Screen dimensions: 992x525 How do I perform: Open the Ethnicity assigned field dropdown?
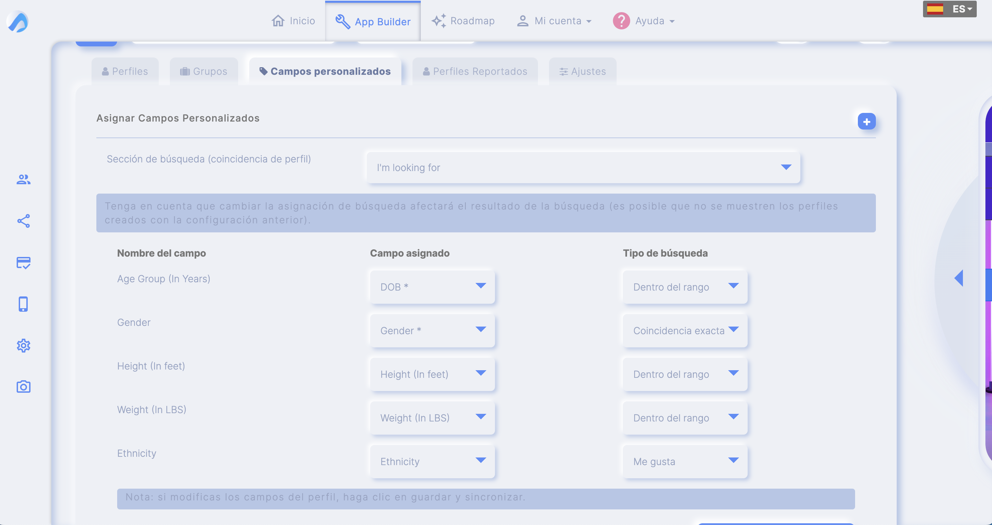432,462
